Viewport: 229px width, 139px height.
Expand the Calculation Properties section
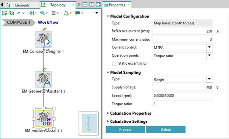108,113
